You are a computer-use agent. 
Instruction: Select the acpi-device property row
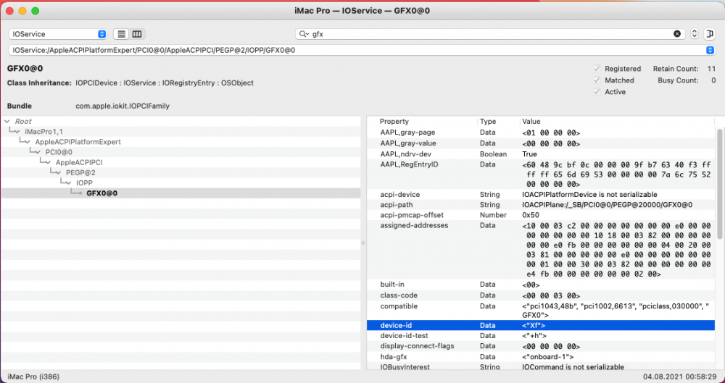click(541, 195)
